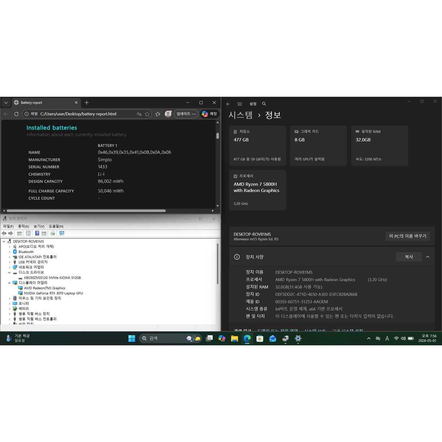Open the Edge tab list dropdown arrow
442x442 pixels.
click(6, 103)
